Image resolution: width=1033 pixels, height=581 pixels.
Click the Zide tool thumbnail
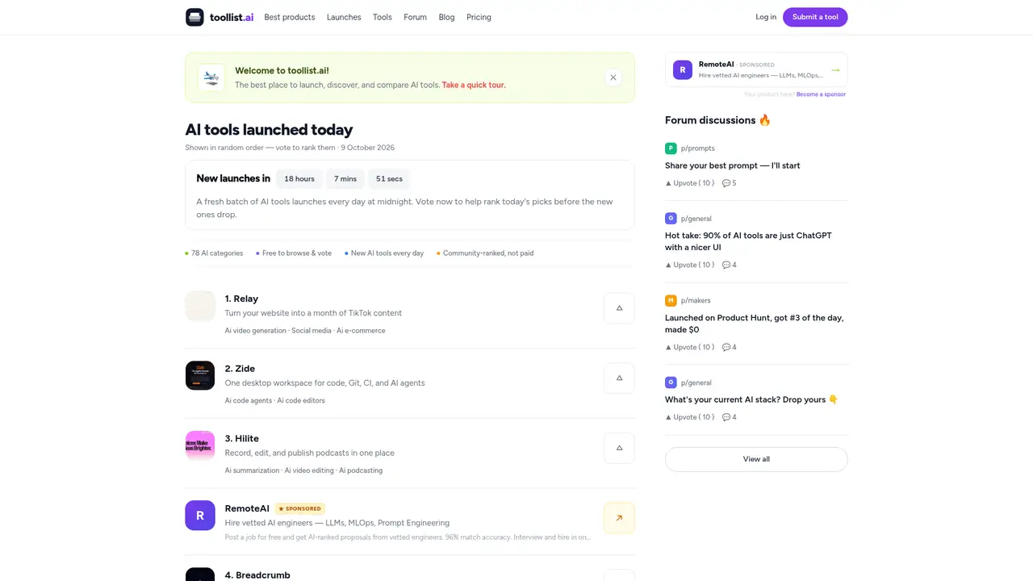tap(200, 375)
